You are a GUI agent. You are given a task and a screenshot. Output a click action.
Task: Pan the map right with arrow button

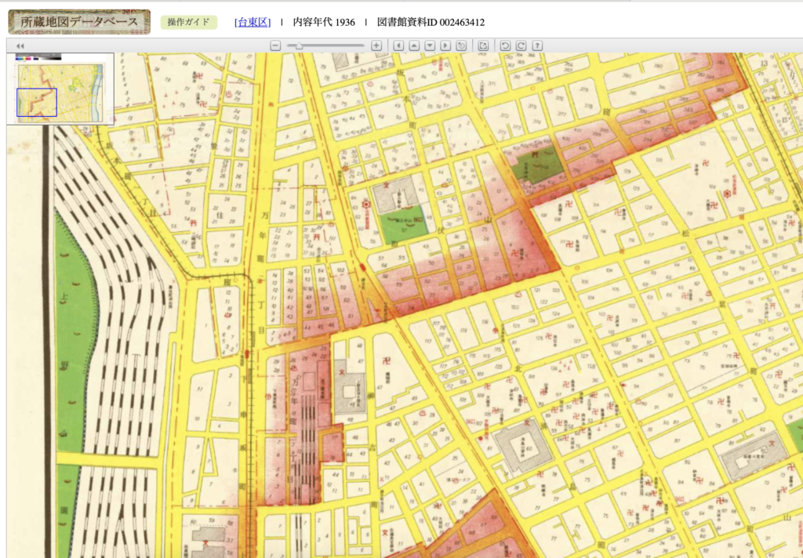click(x=445, y=46)
